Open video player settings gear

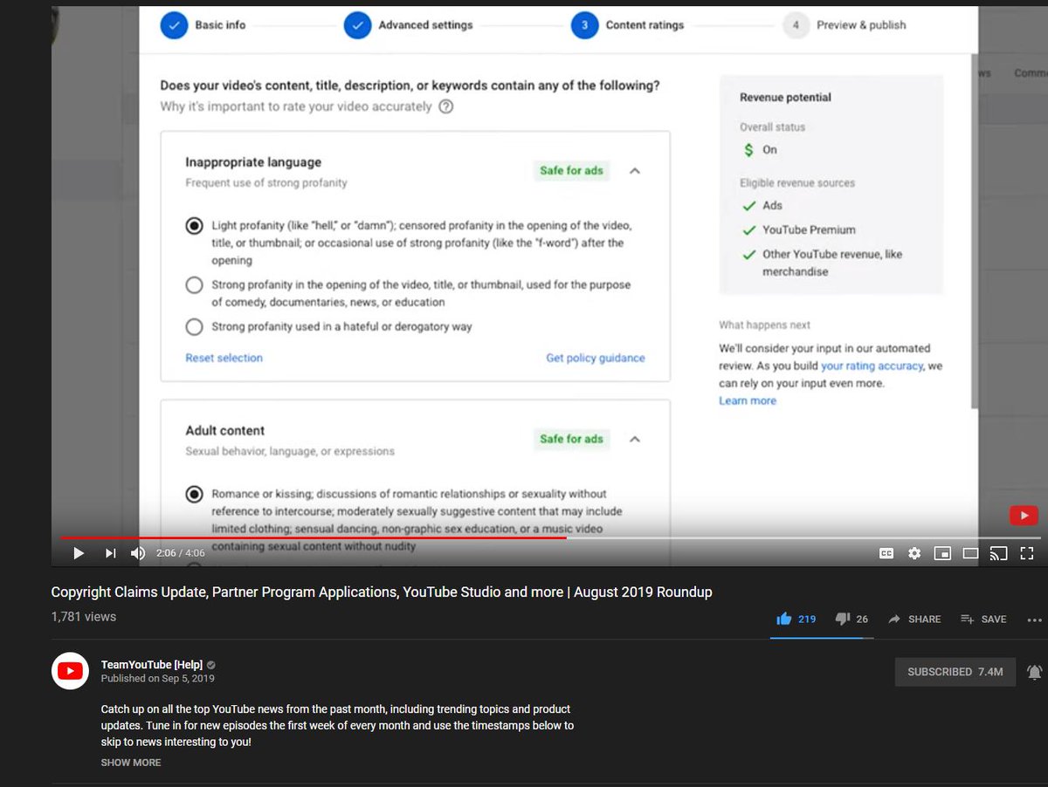click(914, 553)
